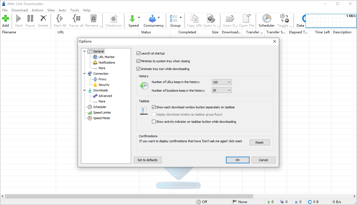Screen dimensions: 357x205
Task: Click the Copy URL toolbar icon
Action: point(194,19)
